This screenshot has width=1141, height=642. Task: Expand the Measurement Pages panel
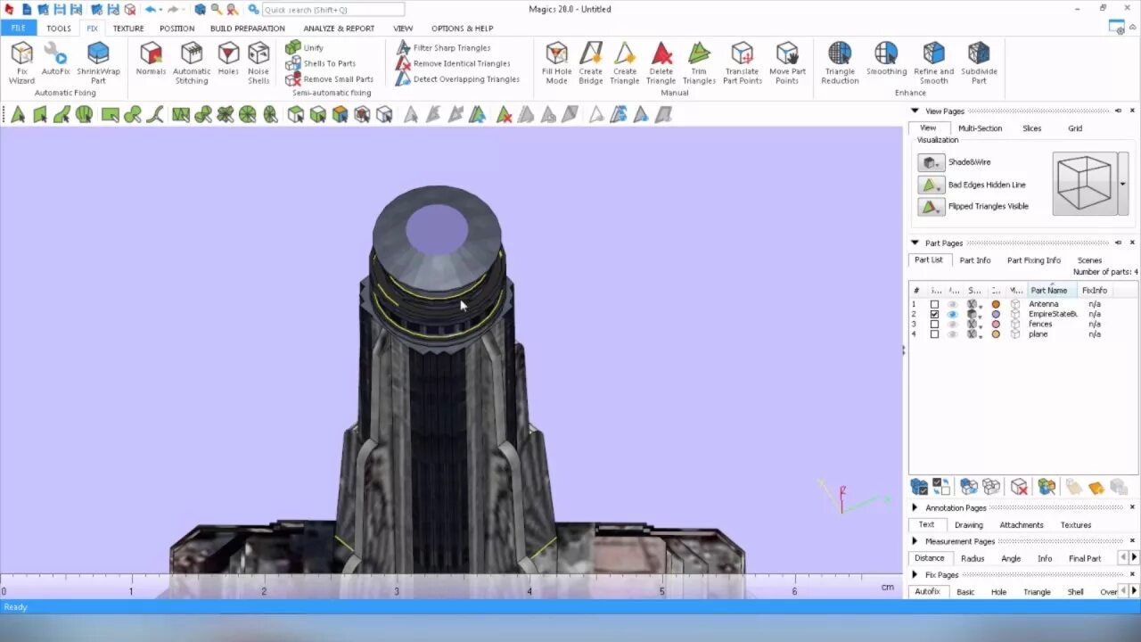click(914, 541)
